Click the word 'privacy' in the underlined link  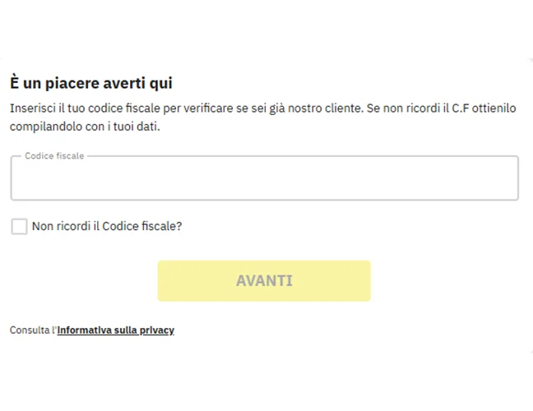tap(157, 330)
